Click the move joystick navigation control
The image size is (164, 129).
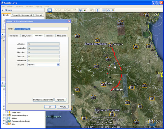tap(156, 31)
